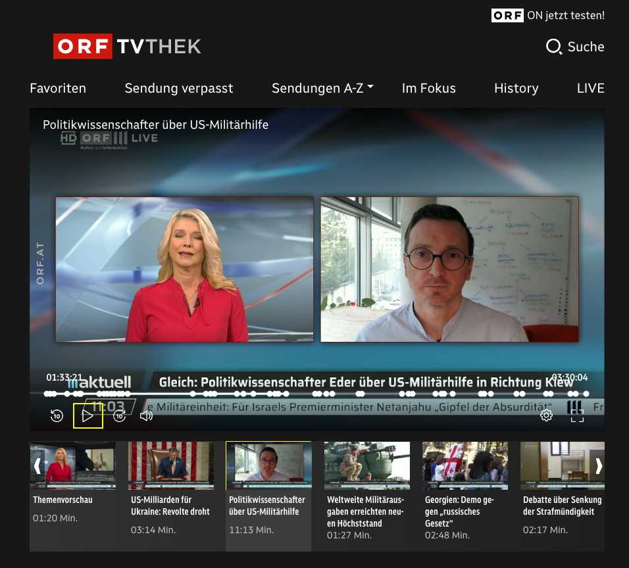629x568 pixels.
Task: Go to Sendung verpasst
Action: [x=179, y=88]
